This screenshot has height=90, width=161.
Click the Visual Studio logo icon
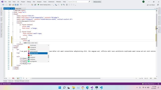click(2, 2)
